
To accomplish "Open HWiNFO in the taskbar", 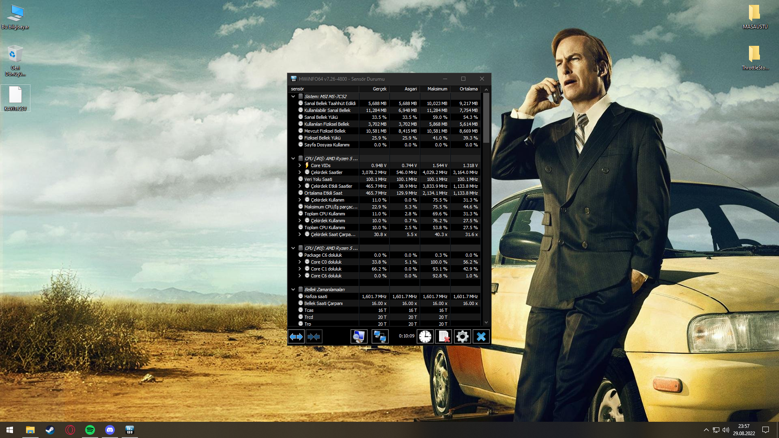I will pyautogui.click(x=130, y=430).
